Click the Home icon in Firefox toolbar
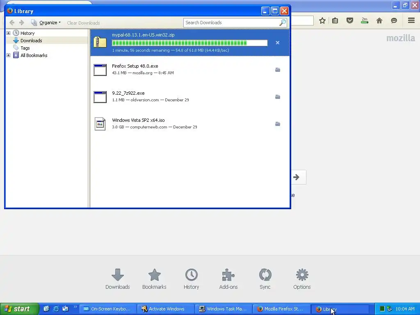This screenshot has width=420, height=315. click(379, 21)
